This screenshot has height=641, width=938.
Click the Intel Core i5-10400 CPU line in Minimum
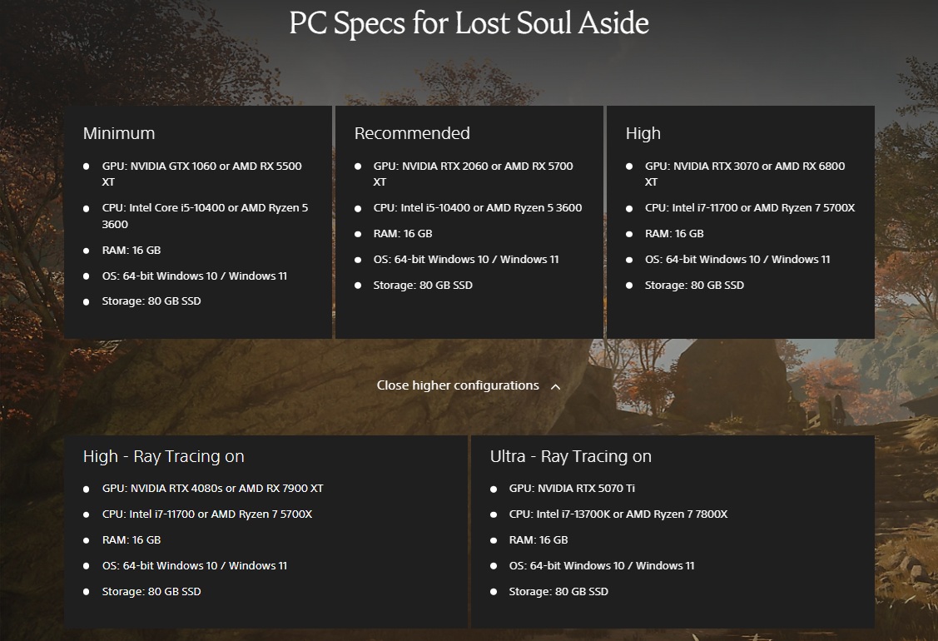coord(205,216)
